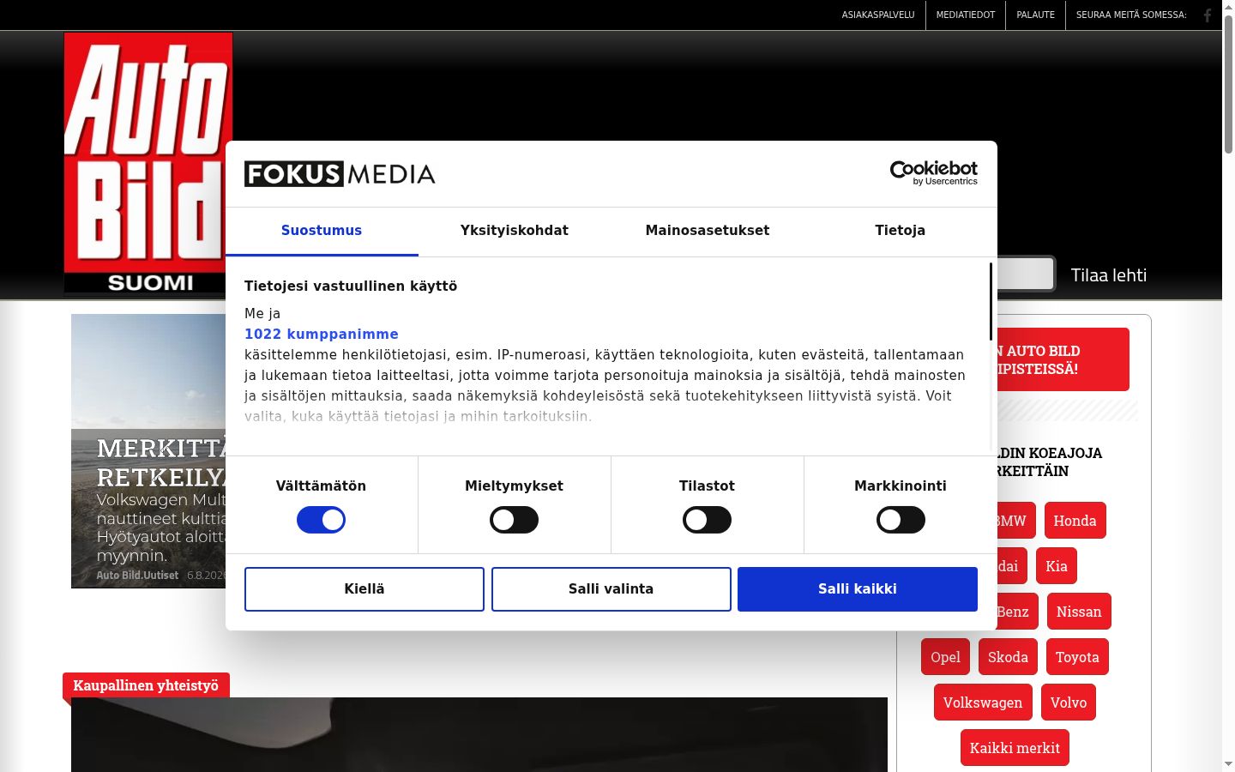Screen dimensions: 1235x772
Task: Click the Auto Bild Suomi logo
Action: pos(148,163)
